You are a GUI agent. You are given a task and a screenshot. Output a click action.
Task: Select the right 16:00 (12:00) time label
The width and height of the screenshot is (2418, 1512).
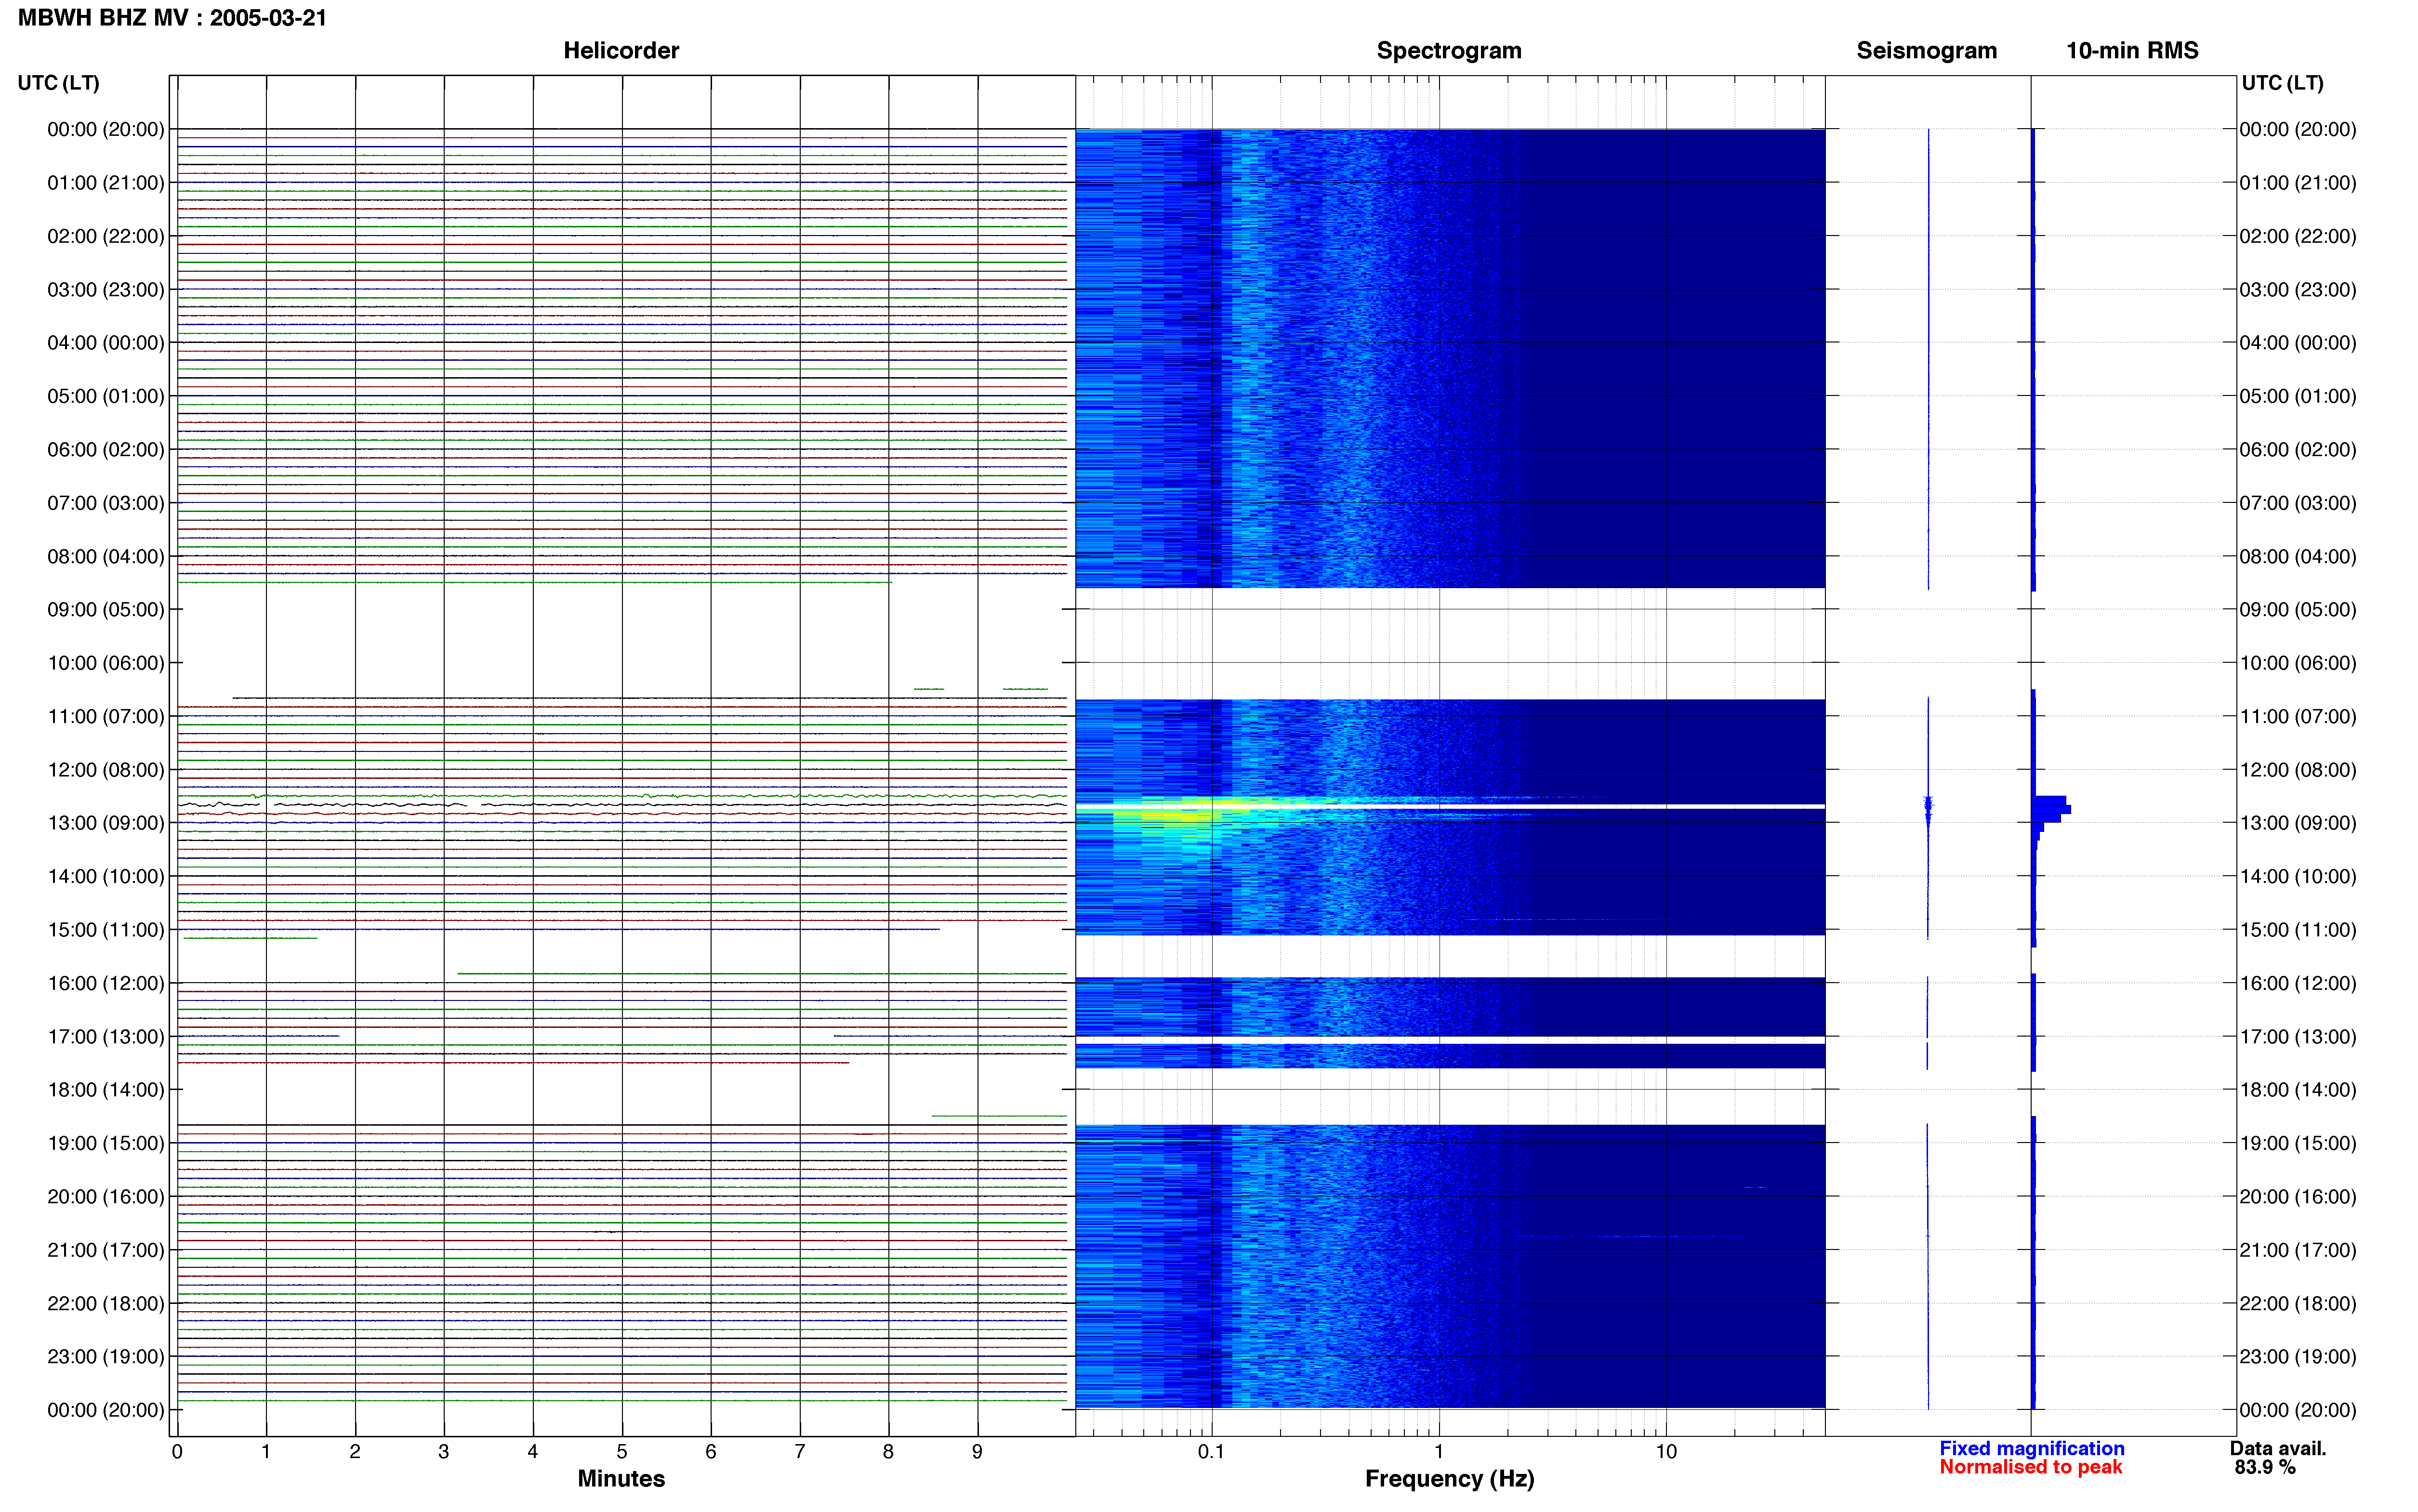pos(2298,983)
